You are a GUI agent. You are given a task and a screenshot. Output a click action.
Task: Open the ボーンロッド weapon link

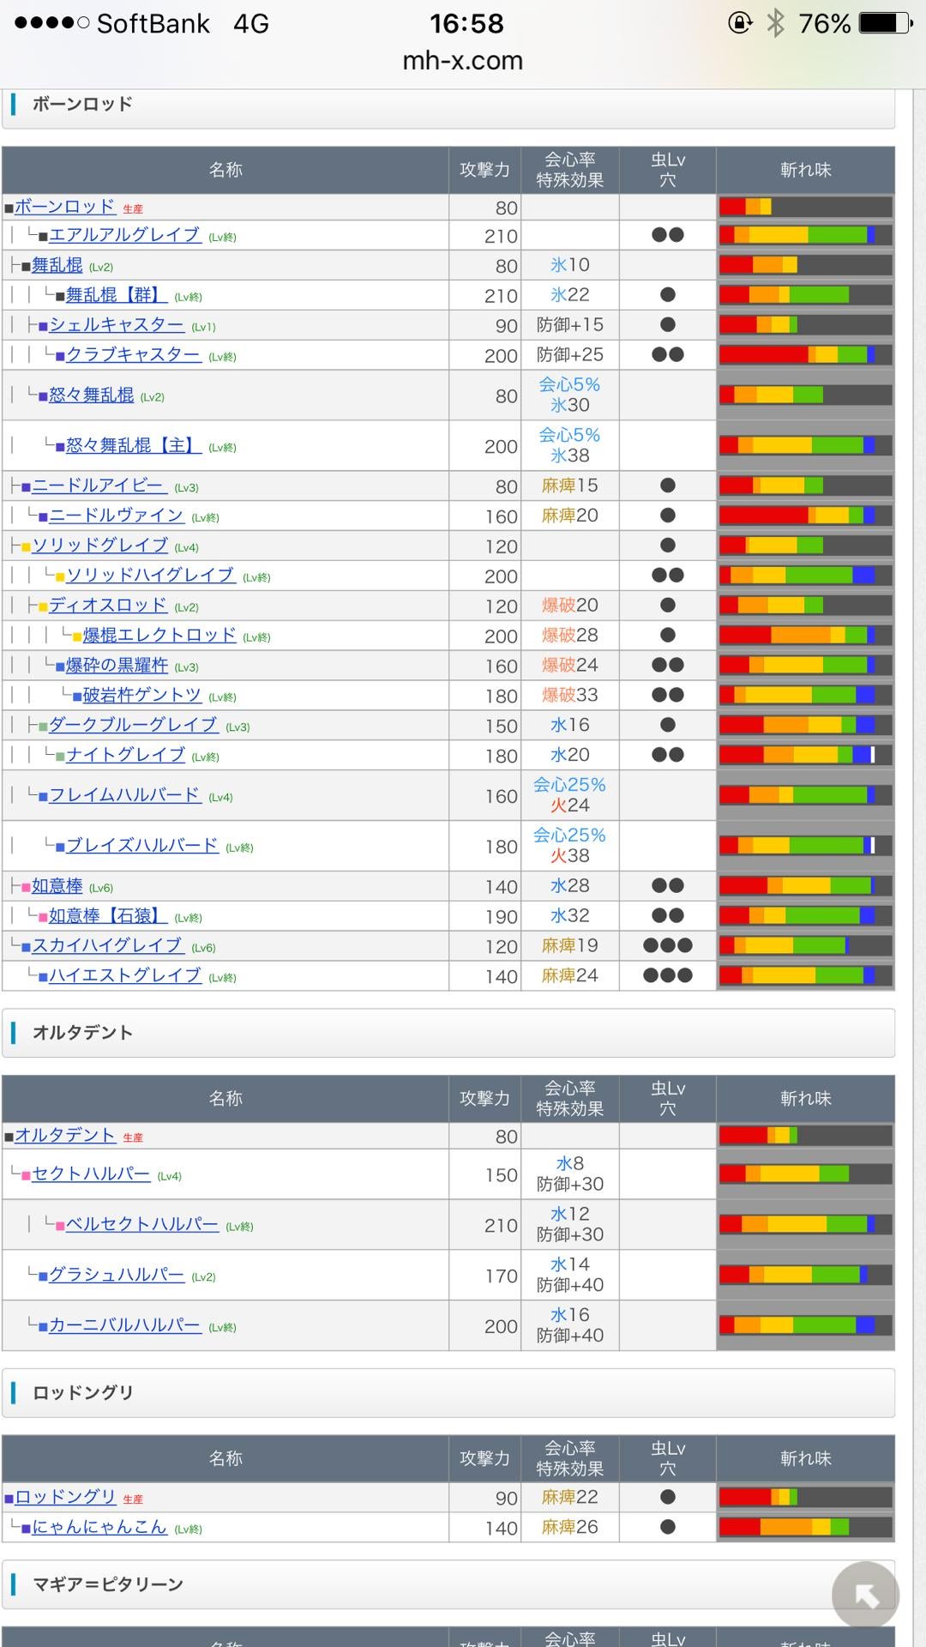tap(64, 207)
